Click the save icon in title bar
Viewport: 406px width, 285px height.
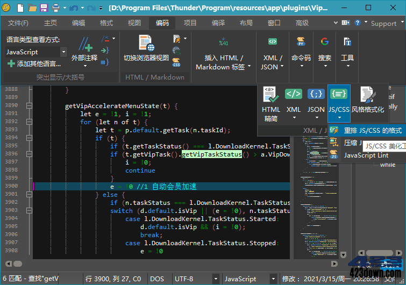click(x=44, y=8)
